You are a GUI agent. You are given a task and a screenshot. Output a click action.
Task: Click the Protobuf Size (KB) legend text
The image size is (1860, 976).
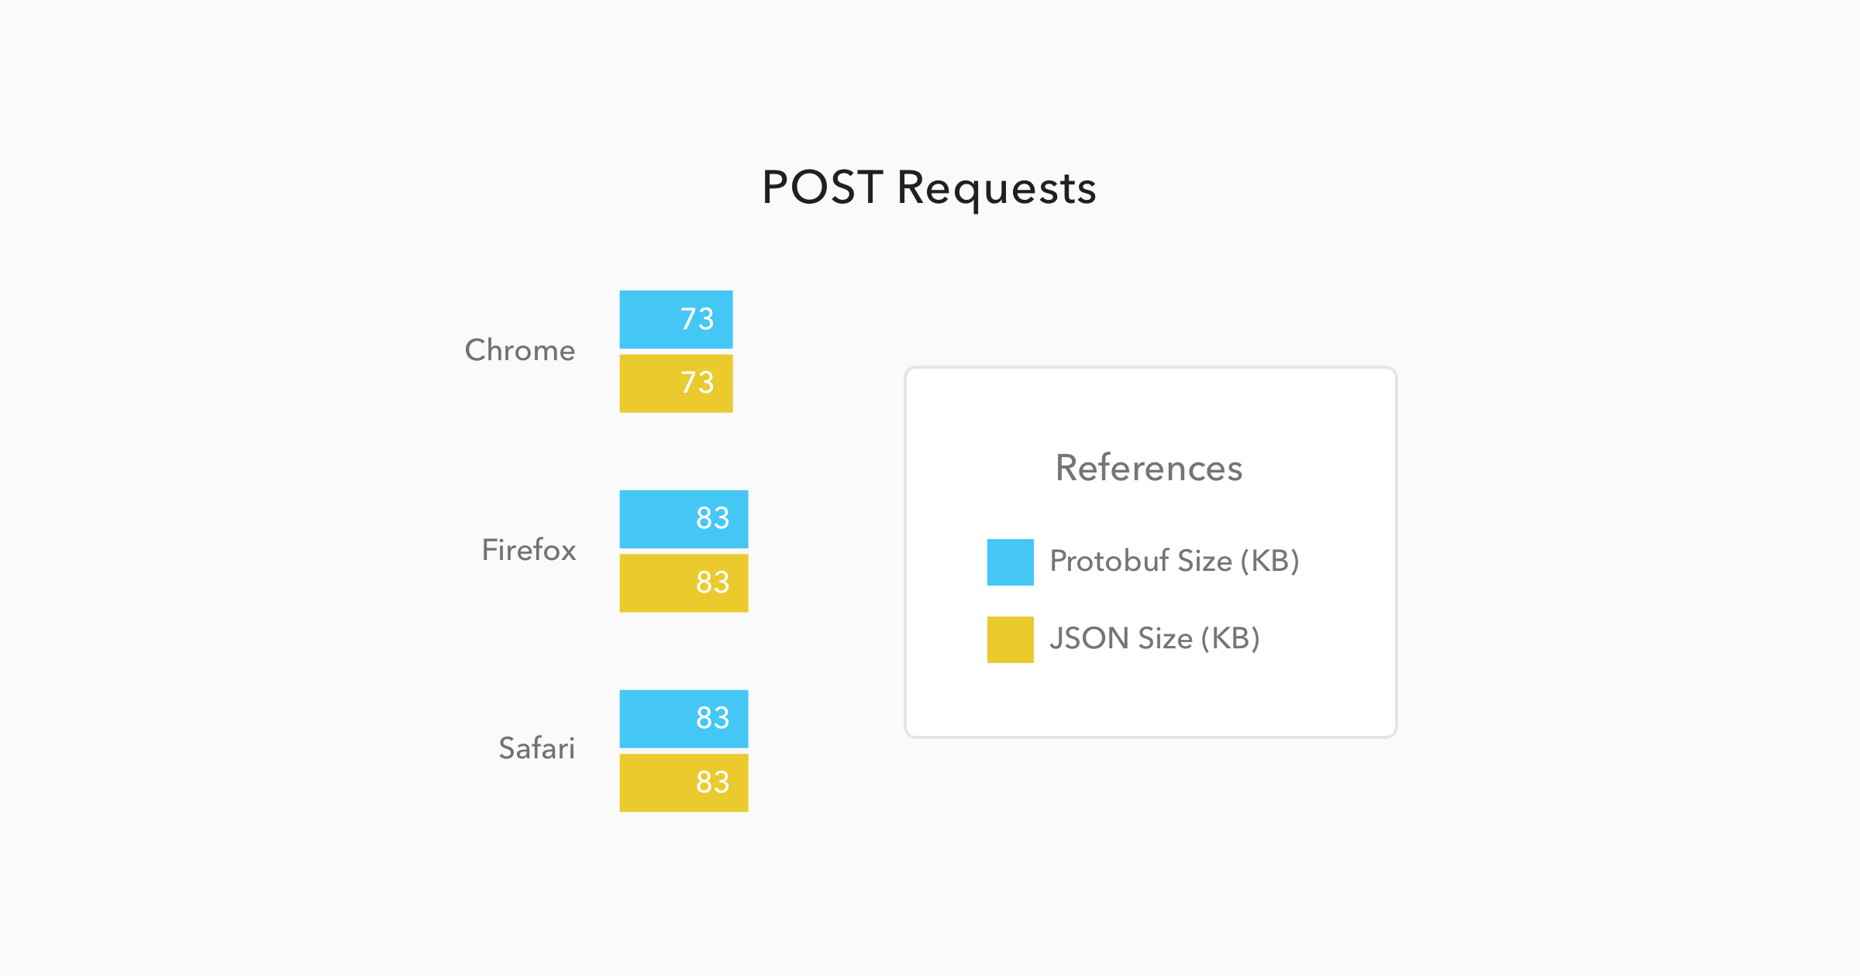[x=1175, y=561]
